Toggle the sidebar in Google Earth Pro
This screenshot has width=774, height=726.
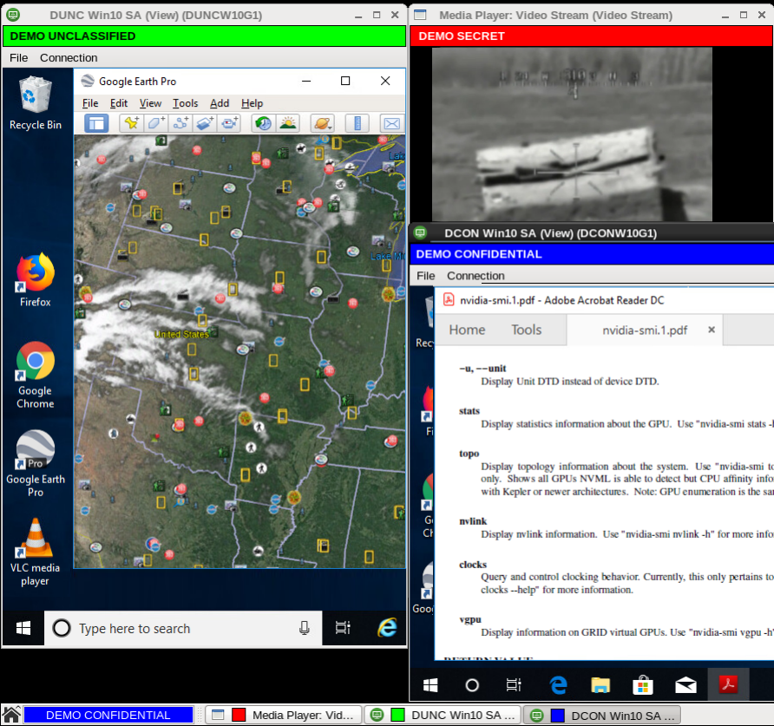tap(96, 123)
